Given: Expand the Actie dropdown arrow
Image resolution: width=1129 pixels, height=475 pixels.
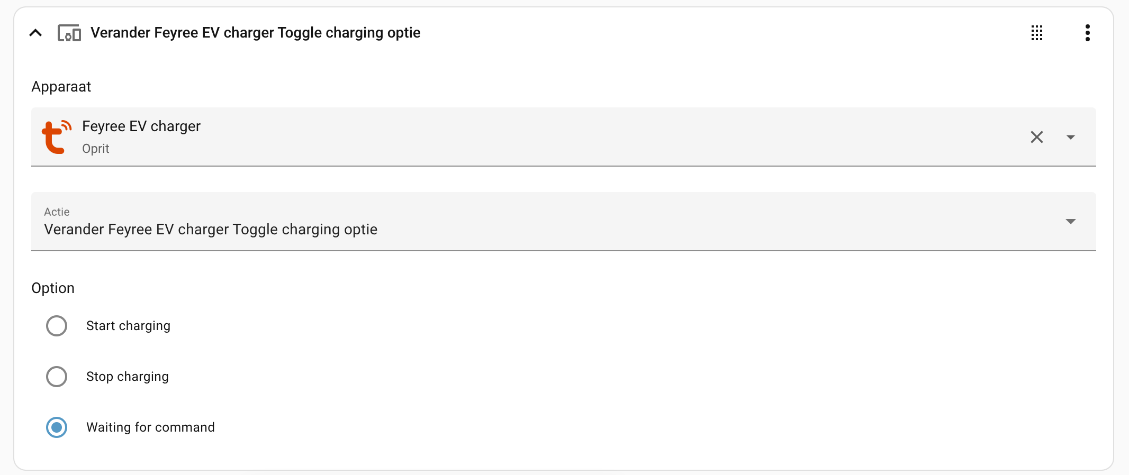Looking at the screenshot, I should point(1070,222).
